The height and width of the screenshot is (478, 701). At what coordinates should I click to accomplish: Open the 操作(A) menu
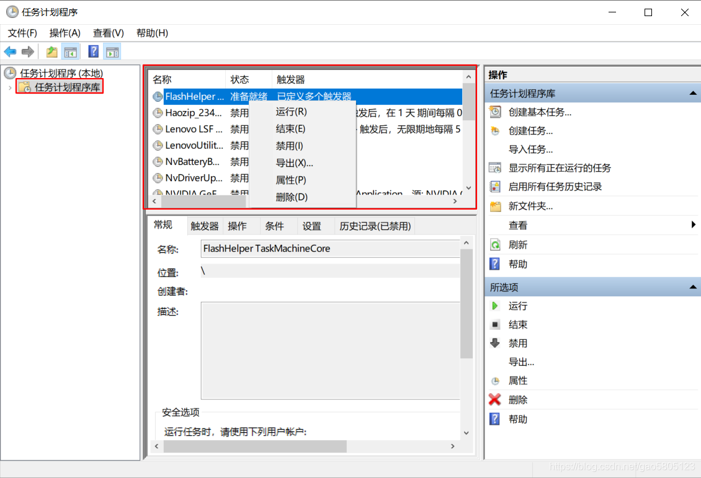click(65, 33)
